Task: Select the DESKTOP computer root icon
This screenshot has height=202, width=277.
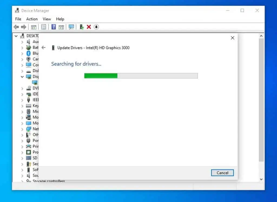Action: tap(22, 36)
